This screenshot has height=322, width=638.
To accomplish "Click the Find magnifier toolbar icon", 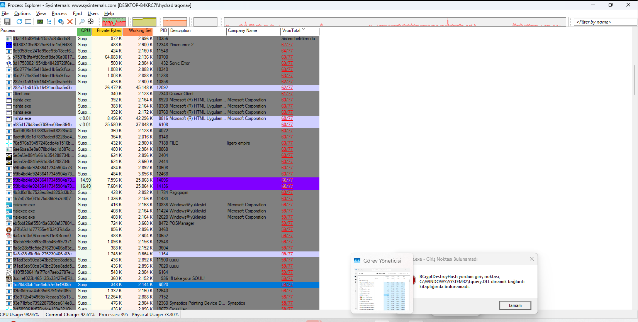I will 81,22.
